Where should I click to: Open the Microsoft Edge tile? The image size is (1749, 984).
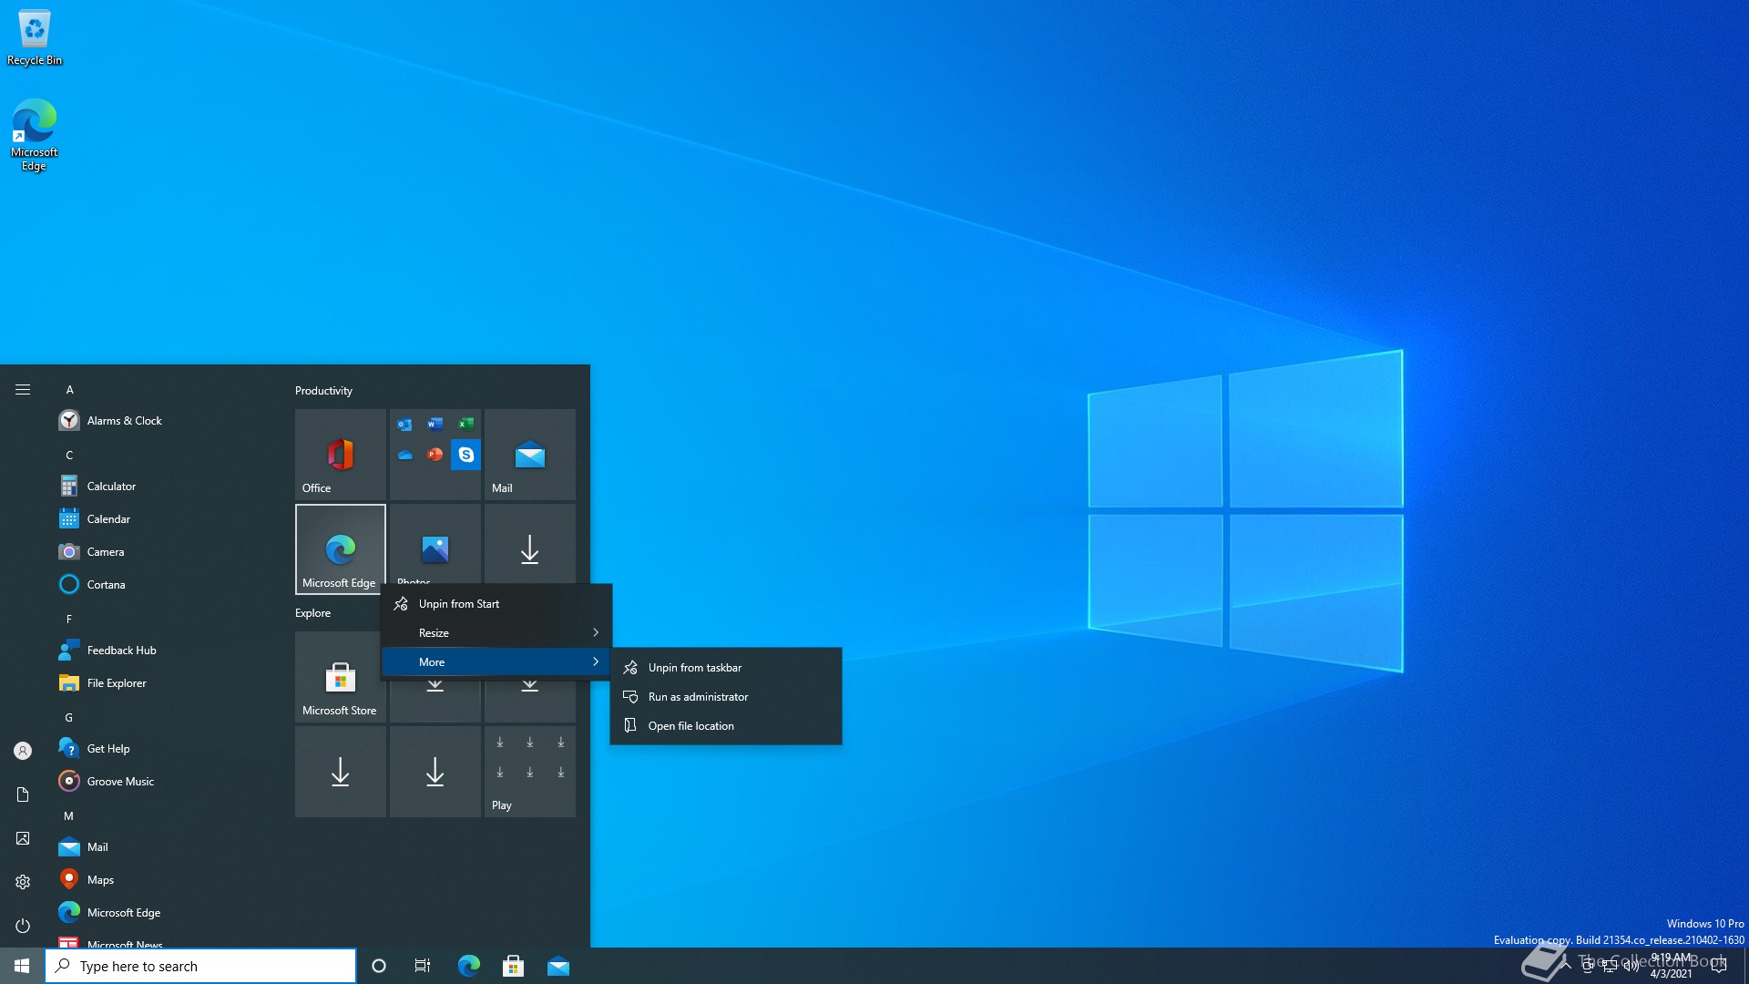point(341,549)
